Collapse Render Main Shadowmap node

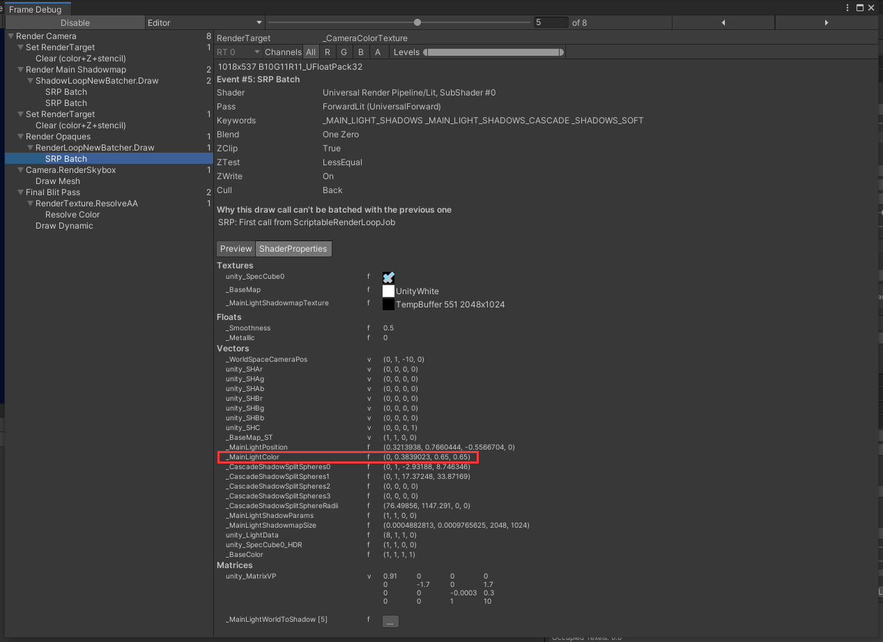click(x=20, y=70)
